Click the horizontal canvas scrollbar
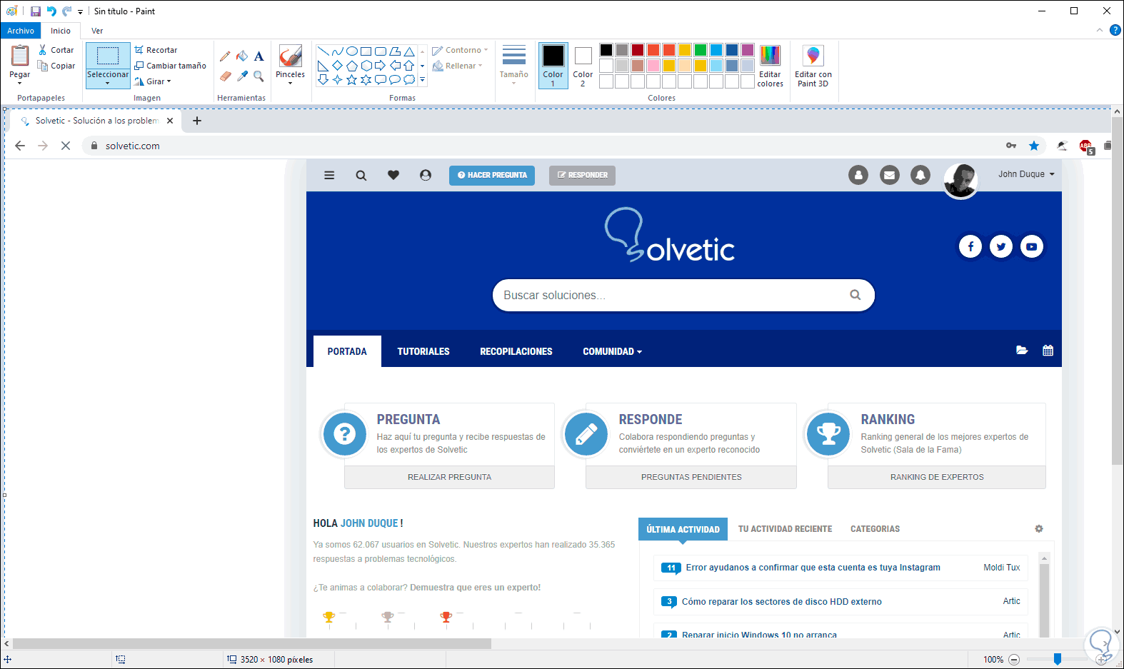This screenshot has height=669, width=1124. tap(252, 643)
